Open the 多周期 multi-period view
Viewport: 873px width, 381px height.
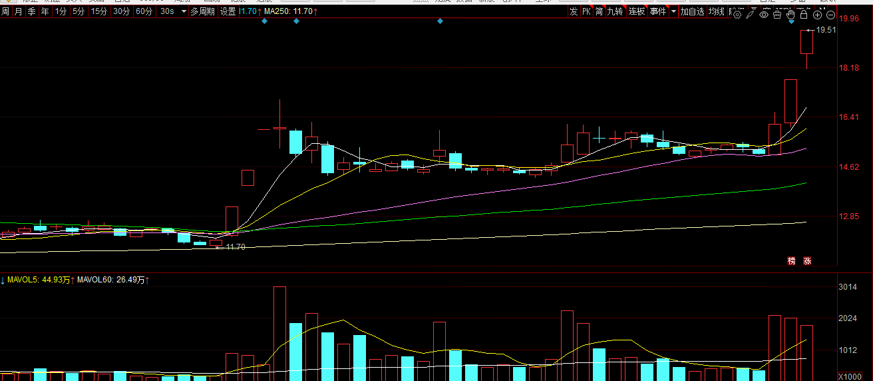pyautogui.click(x=202, y=11)
